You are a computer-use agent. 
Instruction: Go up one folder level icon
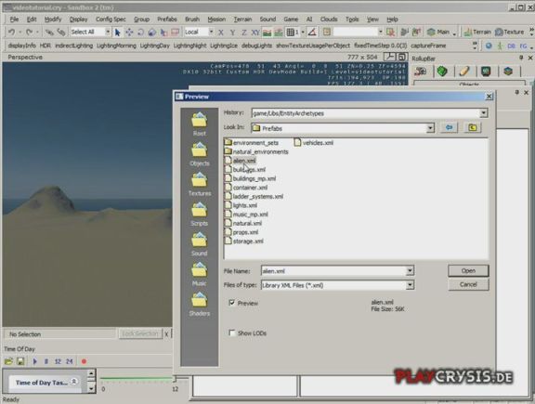(x=472, y=127)
